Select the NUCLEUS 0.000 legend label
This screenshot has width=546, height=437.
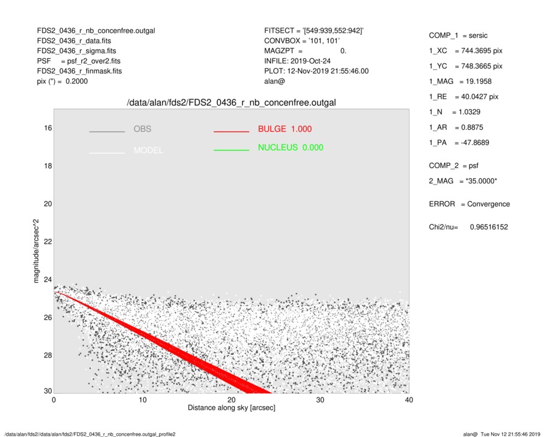tap(290, 148)
